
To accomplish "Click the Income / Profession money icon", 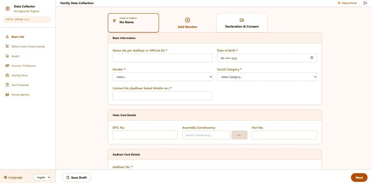I will point(7,66).
